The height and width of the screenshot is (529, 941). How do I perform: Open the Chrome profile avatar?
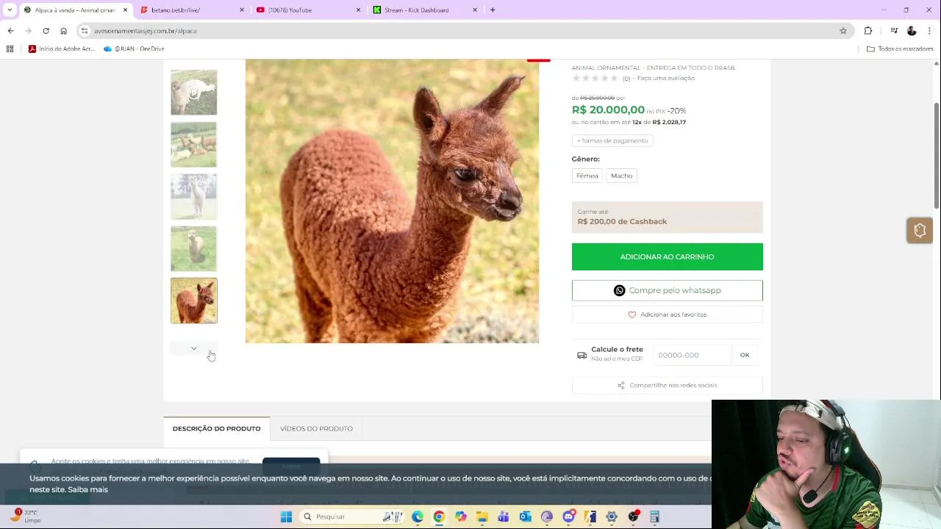(x=912, y=31)
